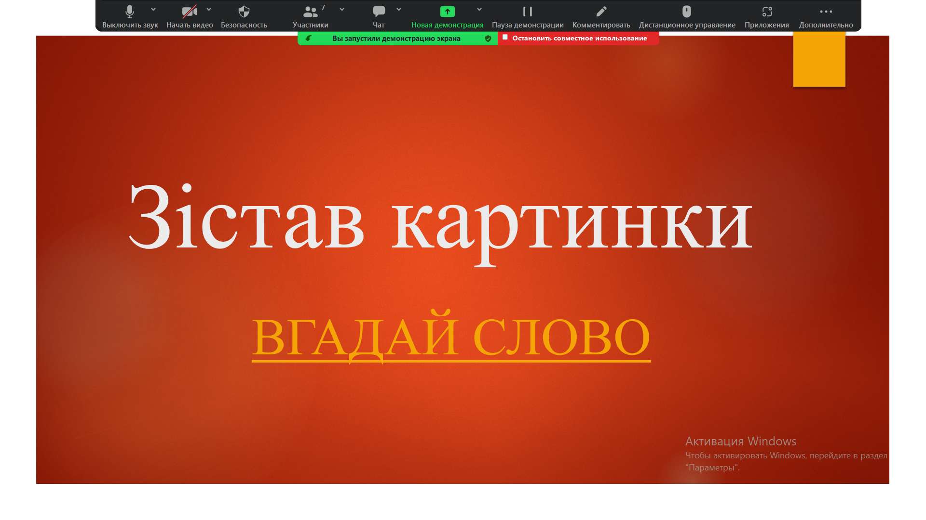This screenshot has height=520, width=926.
Task: Expand the Participants dropdown arrow
Action: (342, 9)
